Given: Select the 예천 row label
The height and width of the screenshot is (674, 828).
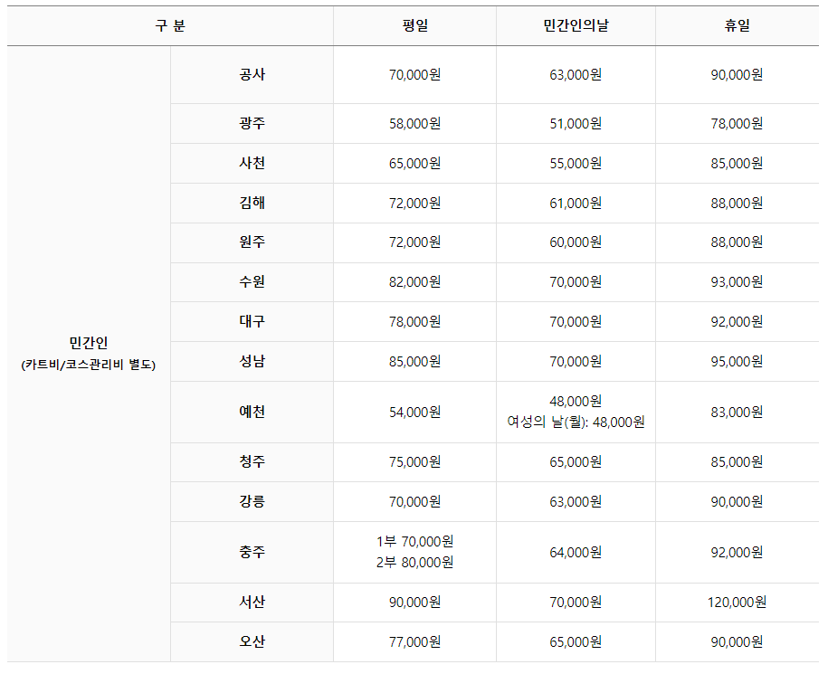Looking at the screenshot, I should click(x=252, y=412).
